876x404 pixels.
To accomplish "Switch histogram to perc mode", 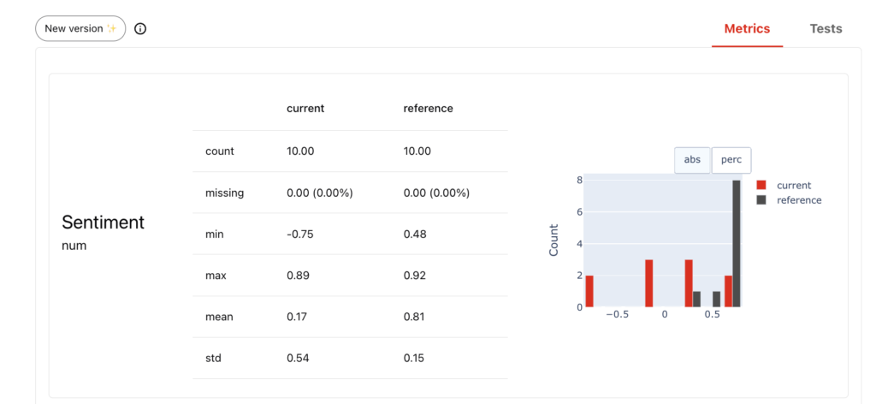I will (731, 160).
